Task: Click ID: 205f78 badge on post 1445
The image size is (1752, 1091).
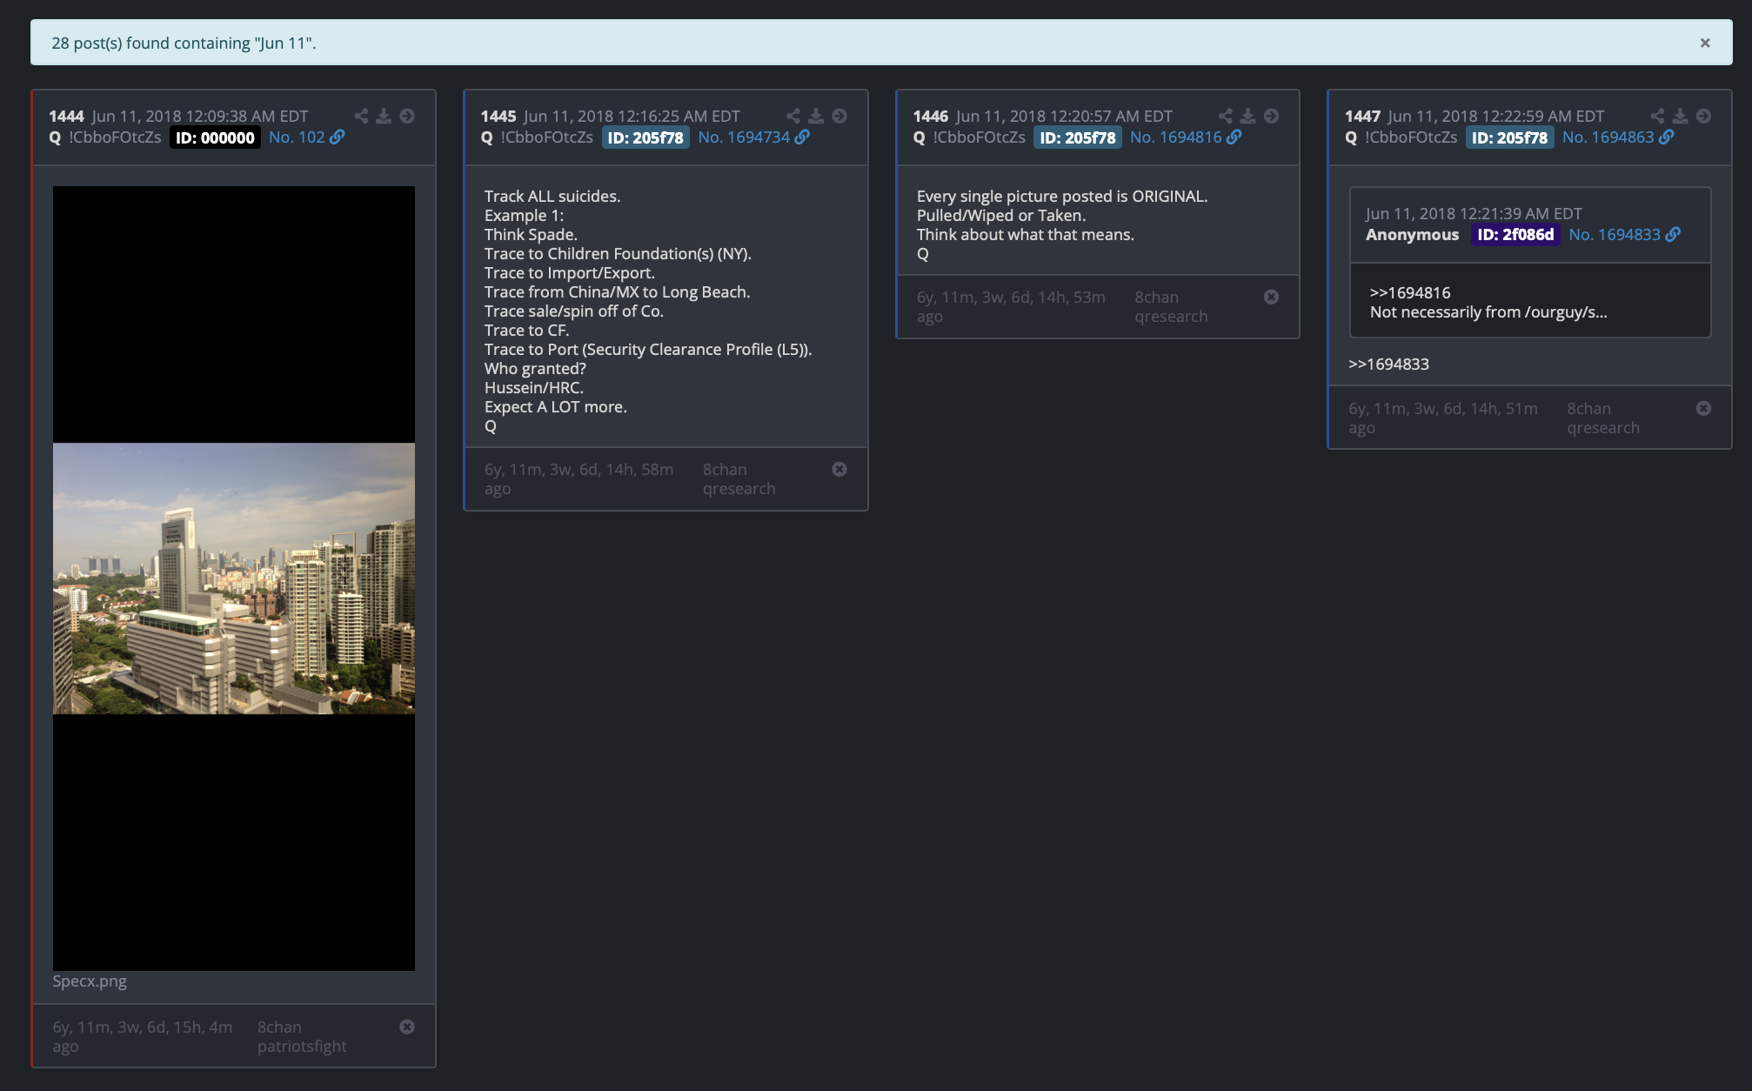Action: coord(645,137)
